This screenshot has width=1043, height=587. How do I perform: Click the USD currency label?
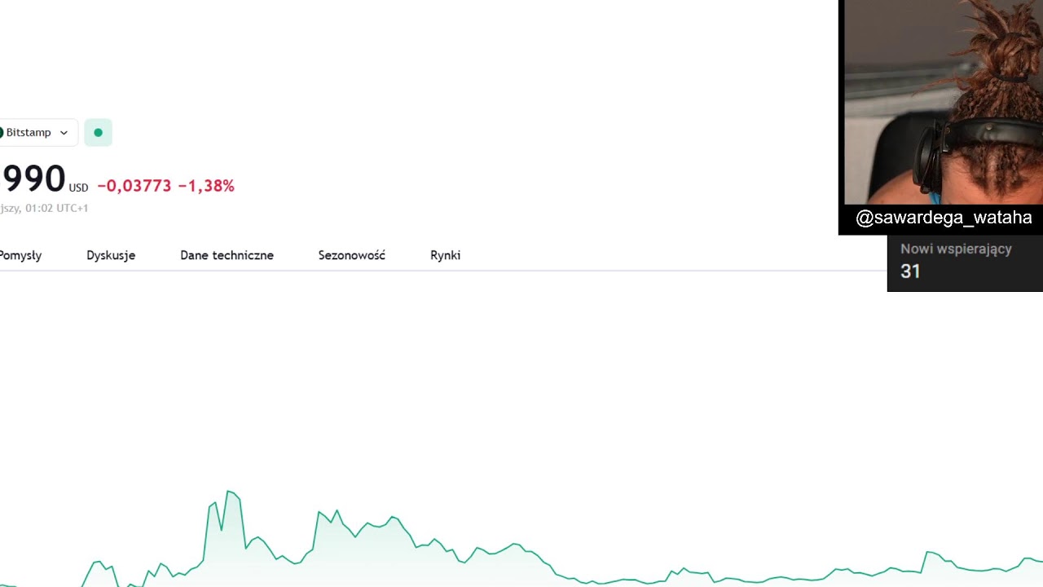click(x=78, y=188)
